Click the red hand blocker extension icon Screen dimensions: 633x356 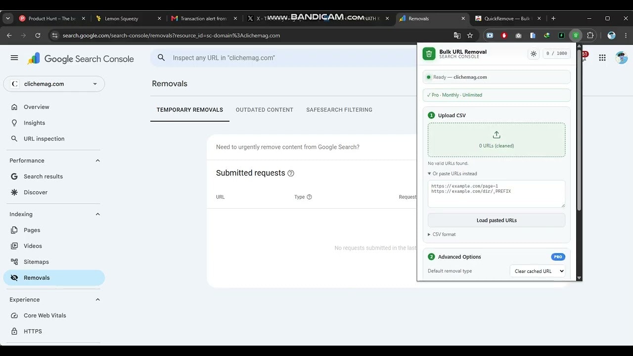(504, 36)
